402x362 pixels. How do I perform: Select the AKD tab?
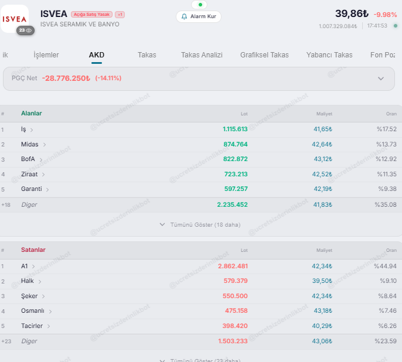click(x=97, y=55)
